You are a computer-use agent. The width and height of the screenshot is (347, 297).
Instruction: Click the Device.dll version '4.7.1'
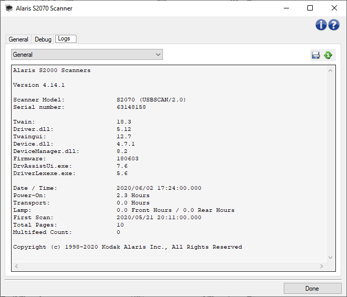click(126, 144)
